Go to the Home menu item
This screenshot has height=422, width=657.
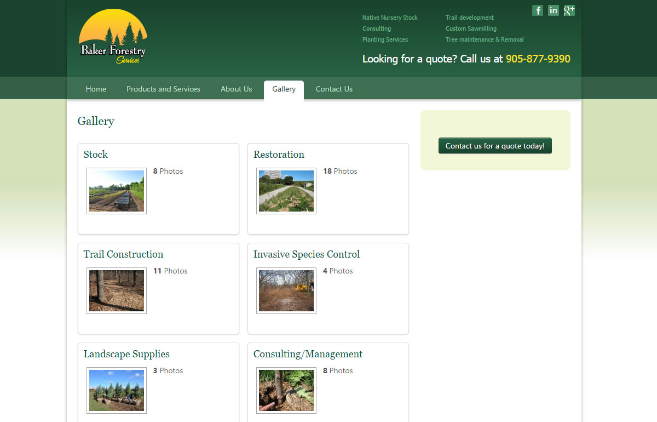pos(96,89)
